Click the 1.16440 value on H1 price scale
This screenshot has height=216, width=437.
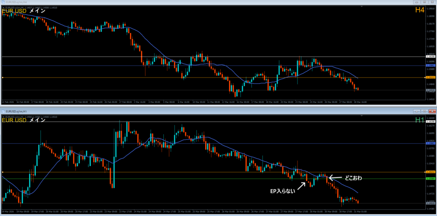pyautogui.click(x=431, y=118)
